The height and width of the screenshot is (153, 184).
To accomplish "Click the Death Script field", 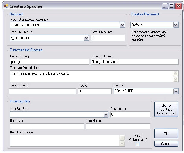I will (43, 91).
